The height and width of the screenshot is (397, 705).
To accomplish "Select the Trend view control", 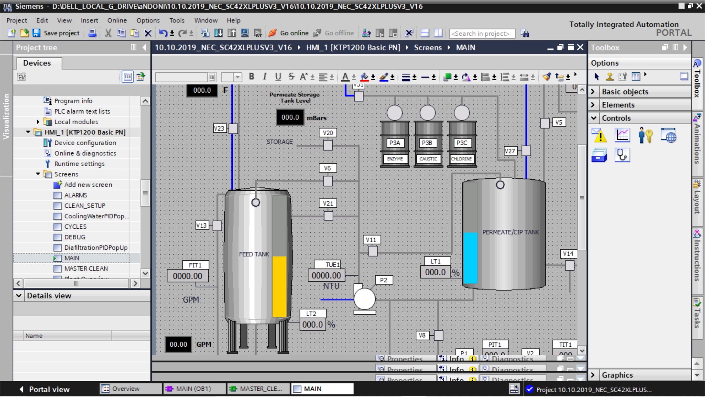I will point(622,135).
